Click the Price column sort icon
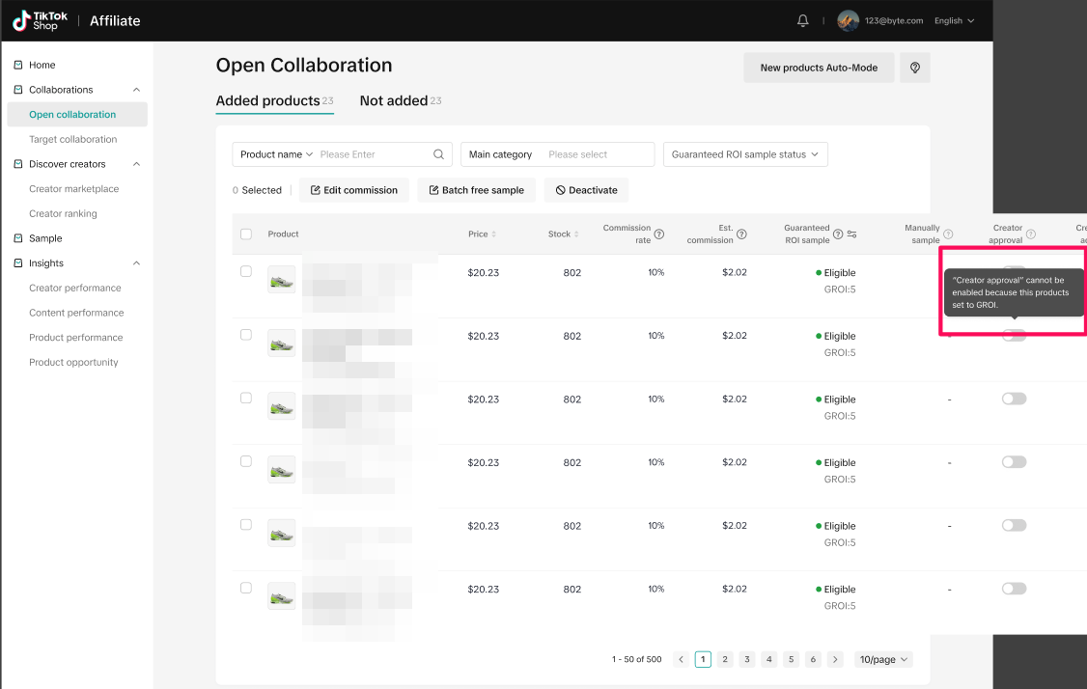This screenshot has width=1087, height=689. [x=494, y=234]
